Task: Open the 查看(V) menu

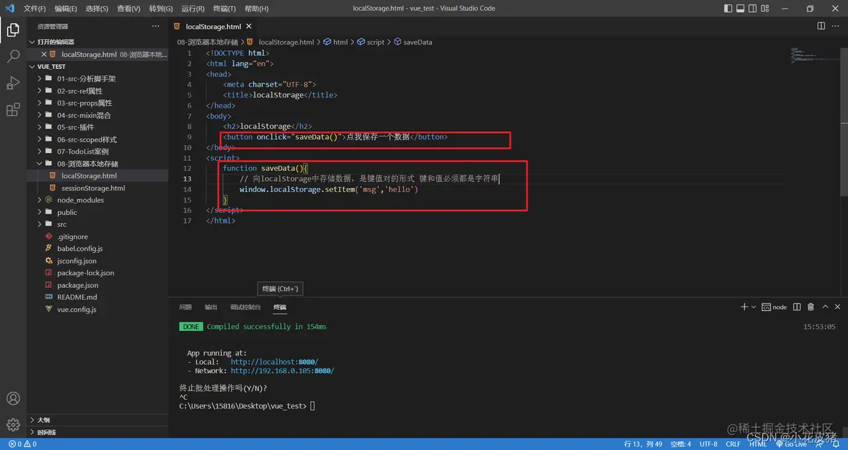Action: pyautogui.click(x=129, y=9)
